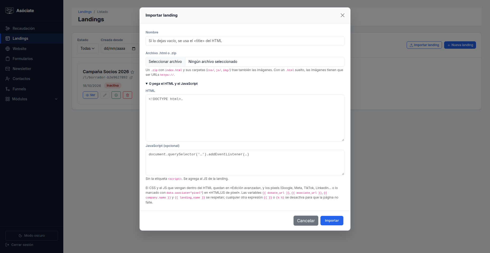
Task: Click into the HTML textarea
Action: [245, 118]
